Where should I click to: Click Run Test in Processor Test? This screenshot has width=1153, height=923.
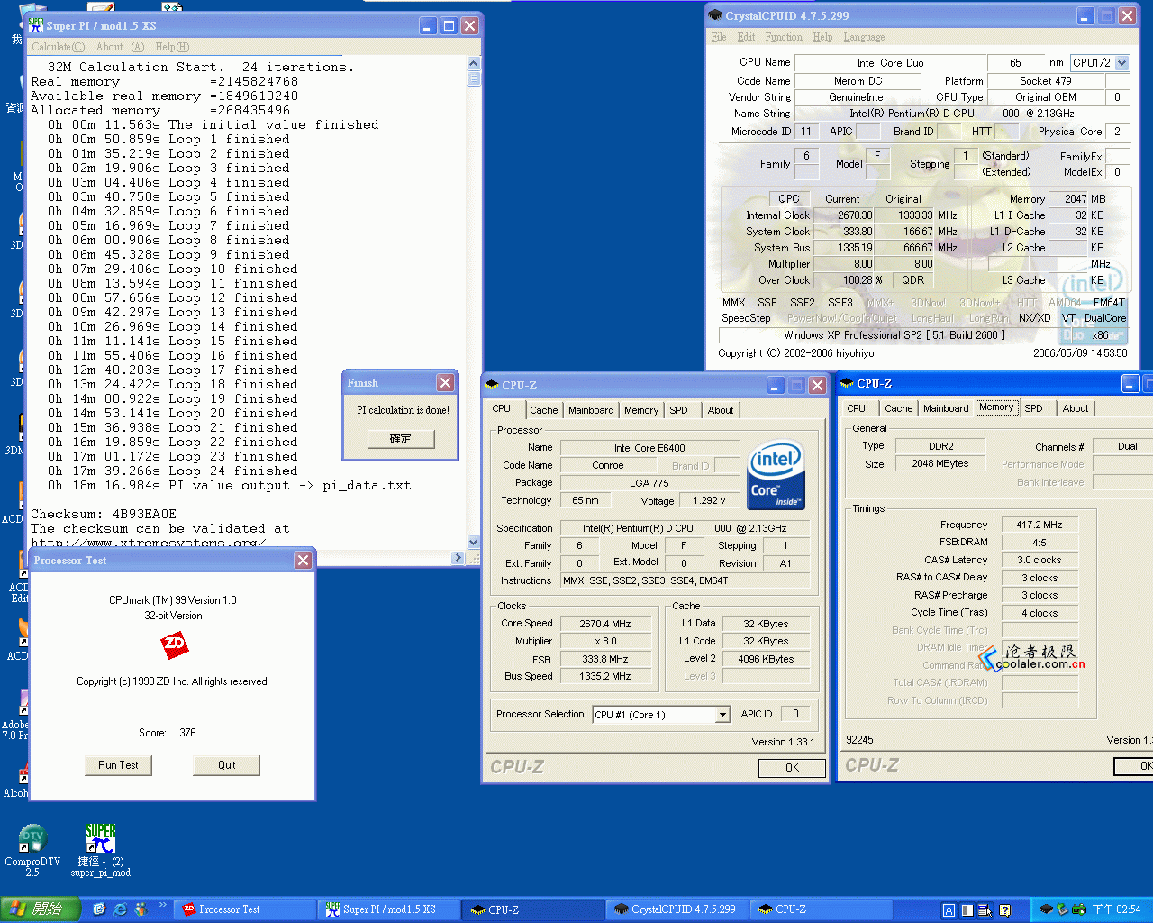click(x=118, y=765)
